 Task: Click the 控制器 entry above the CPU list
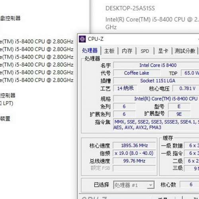point(10,18)
